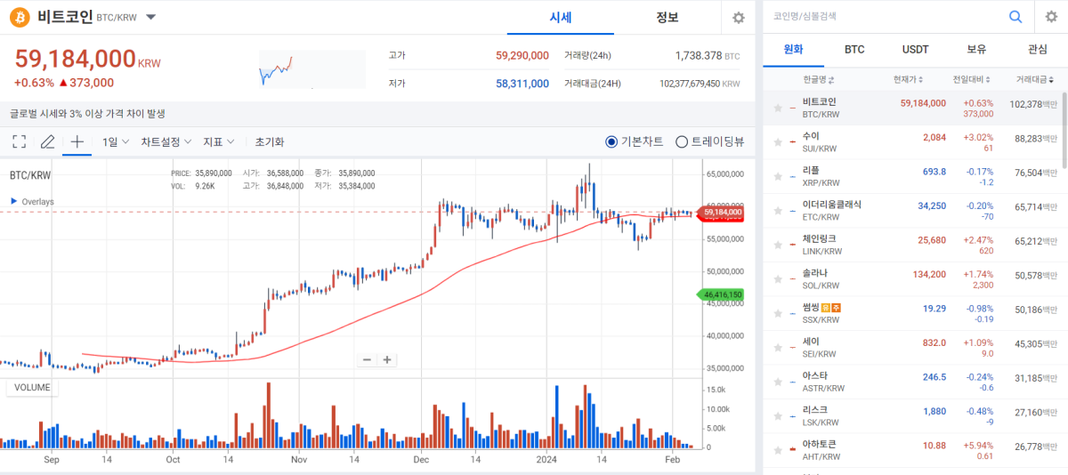1068x475 pixels.
Task: Select the pencil drawing tool
Action: (x=48, y=141)
